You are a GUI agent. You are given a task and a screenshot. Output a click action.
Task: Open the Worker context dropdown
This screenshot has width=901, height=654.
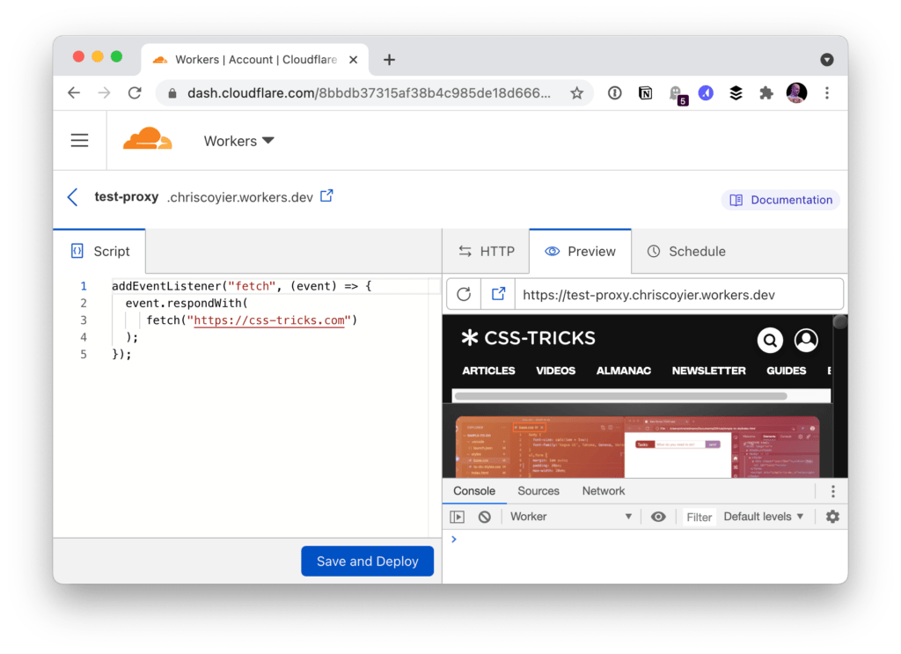pos(571,517)
